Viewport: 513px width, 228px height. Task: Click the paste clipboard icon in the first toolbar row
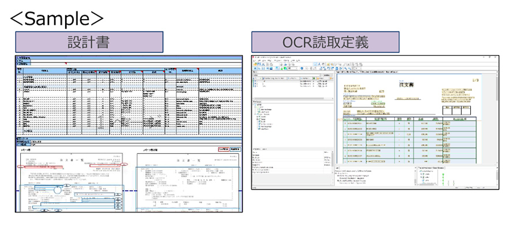(271, 64)
